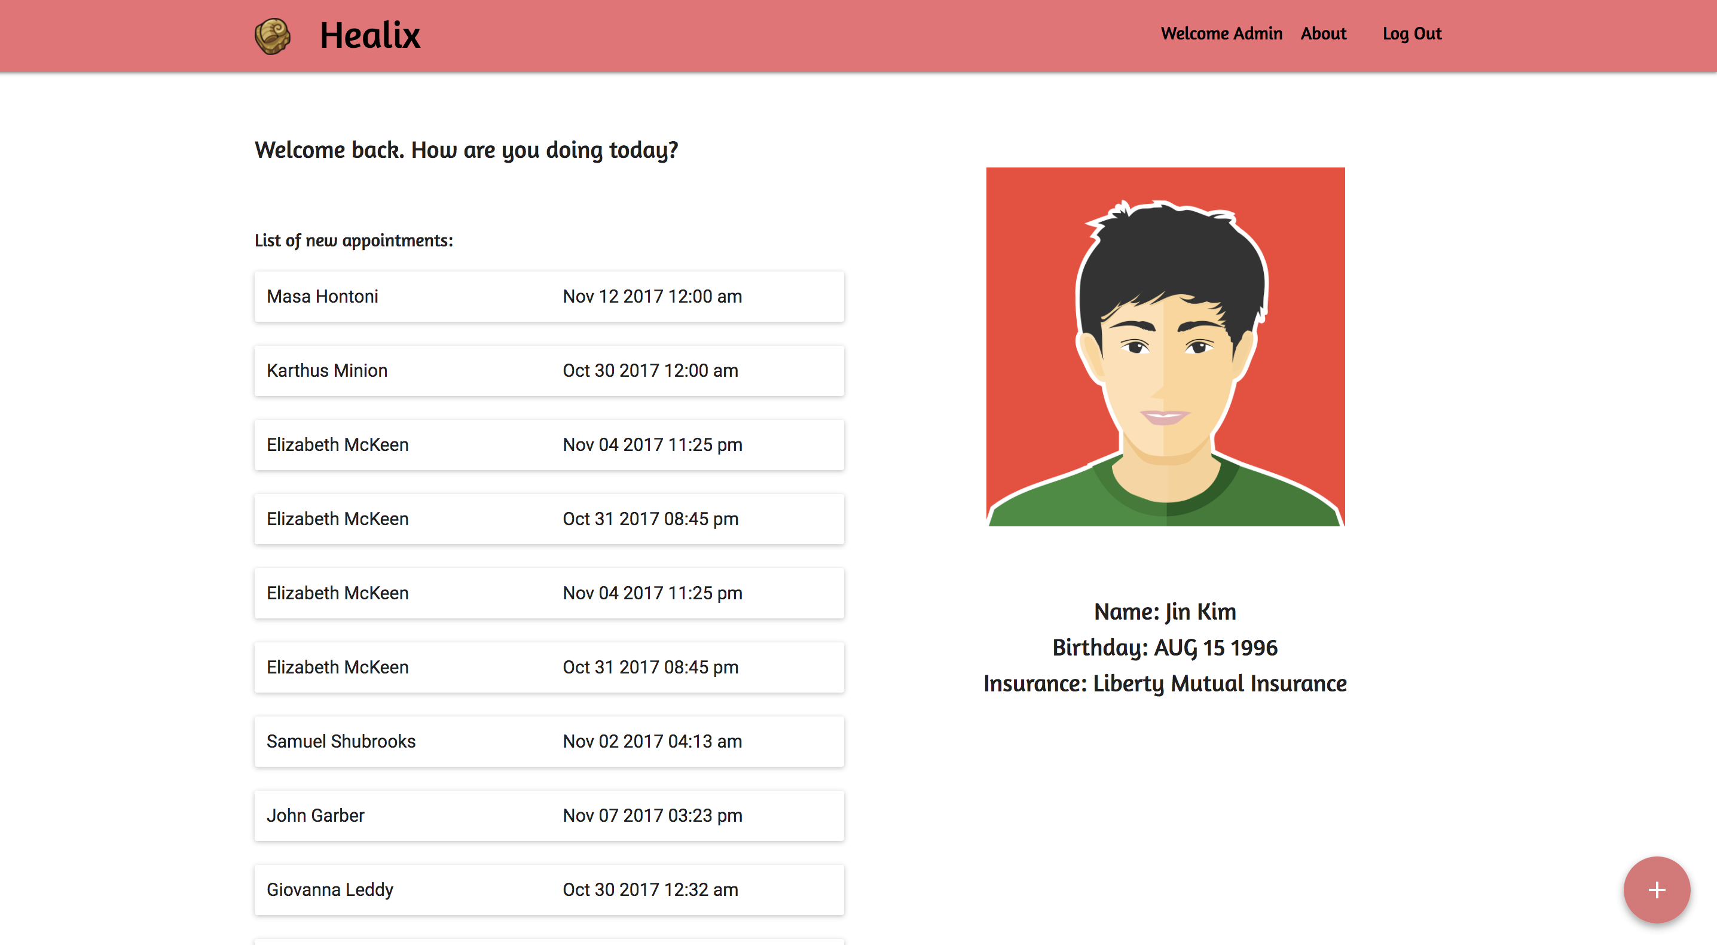Viewport: 1717px width, 945px height.
Task: Log out of the admin account
Action: click(1412, 33)
